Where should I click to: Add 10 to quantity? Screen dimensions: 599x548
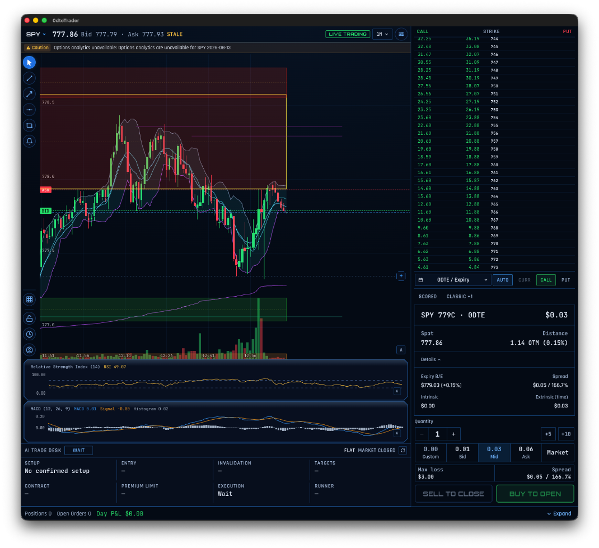tap(566, 434)
